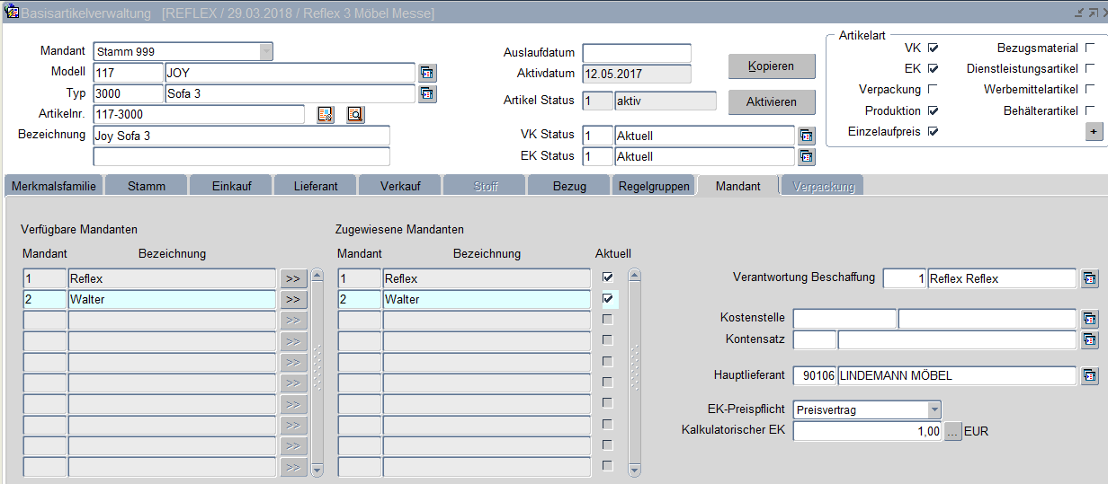
Task: Open the Hauptlieferant lookup icon
Action: tap(1089, 375)
